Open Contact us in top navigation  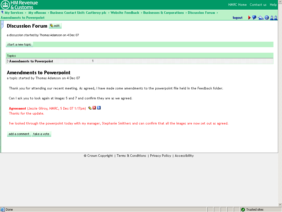click(x=258, y=5)
